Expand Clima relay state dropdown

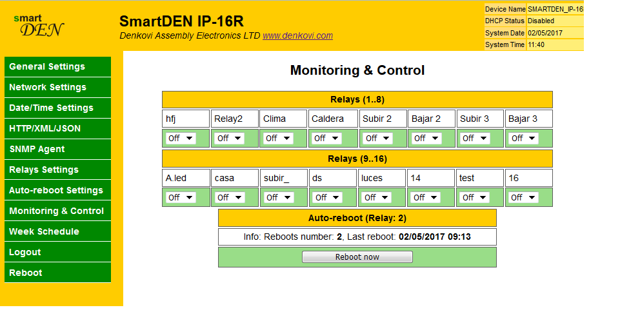[278, 139]
